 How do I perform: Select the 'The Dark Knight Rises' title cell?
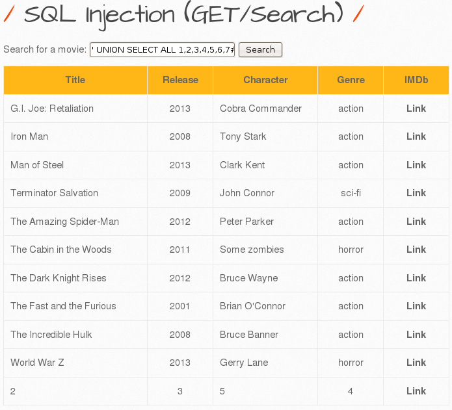[75, 278]
